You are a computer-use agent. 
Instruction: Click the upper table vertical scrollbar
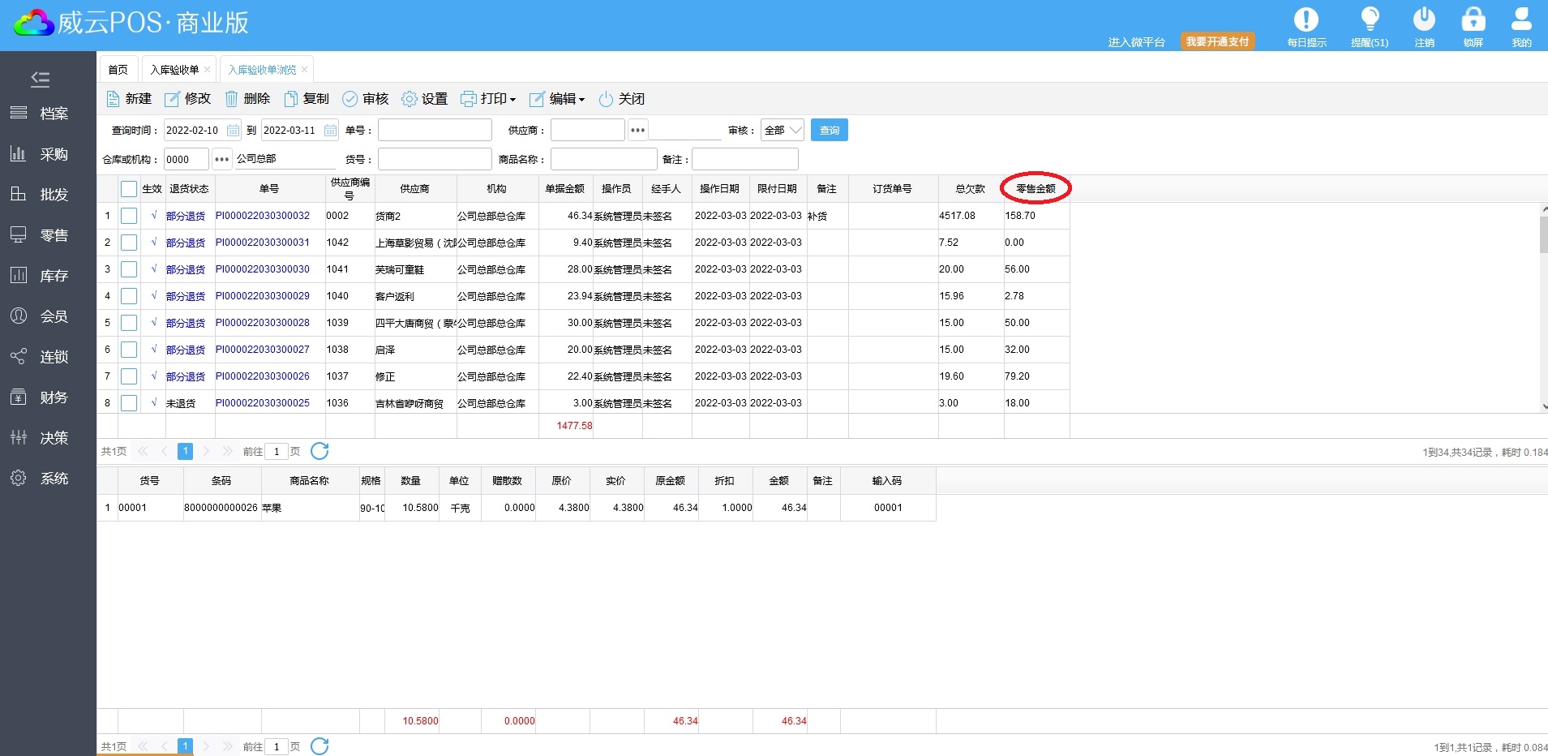tap(1543, 235)
